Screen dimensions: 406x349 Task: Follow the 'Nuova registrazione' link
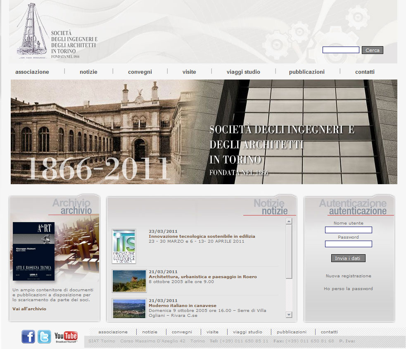click(349, 276)
